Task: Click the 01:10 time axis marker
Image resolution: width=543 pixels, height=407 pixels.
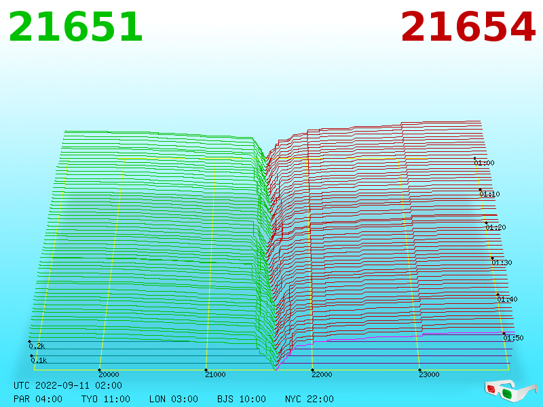Action: (489, 194)
